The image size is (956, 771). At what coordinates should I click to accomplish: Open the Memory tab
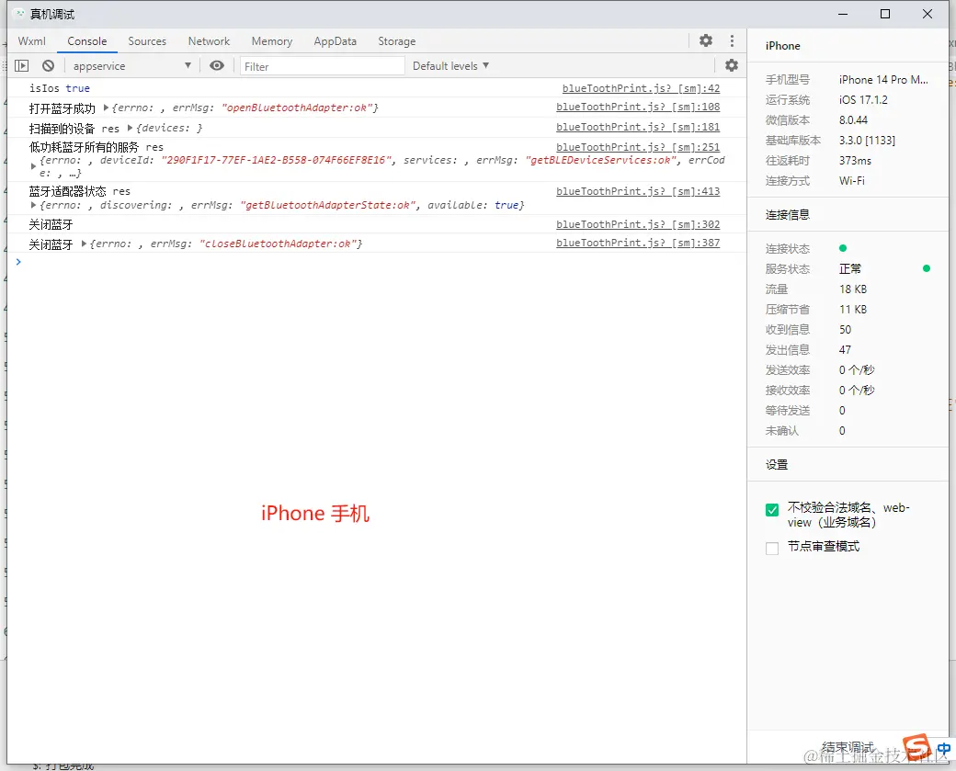tap(272, 40)
